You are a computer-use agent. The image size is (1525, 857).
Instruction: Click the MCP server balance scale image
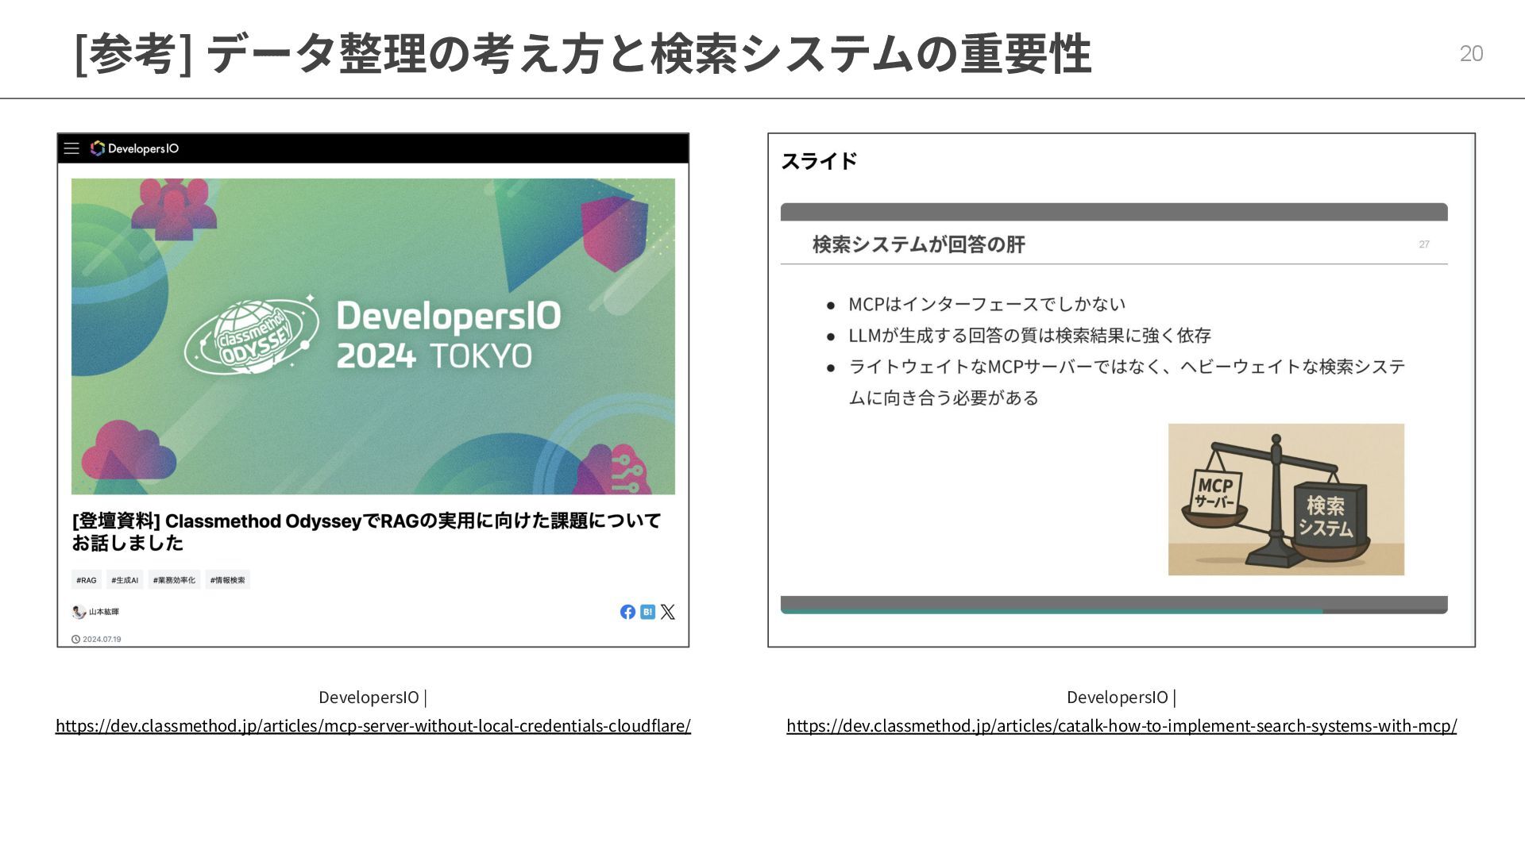tap(1285, 499)
